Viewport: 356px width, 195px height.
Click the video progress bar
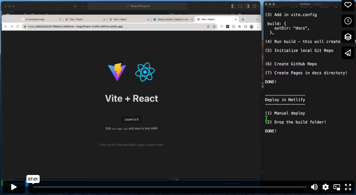tap(170, 187)
